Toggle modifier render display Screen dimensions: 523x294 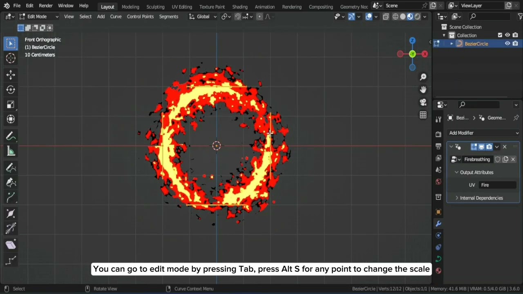coord(489,147)
